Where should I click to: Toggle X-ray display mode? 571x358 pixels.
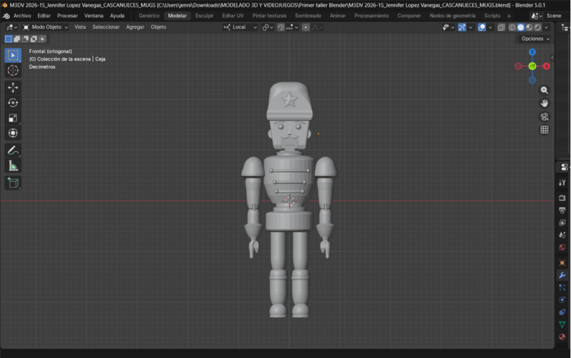coord(501,27)
